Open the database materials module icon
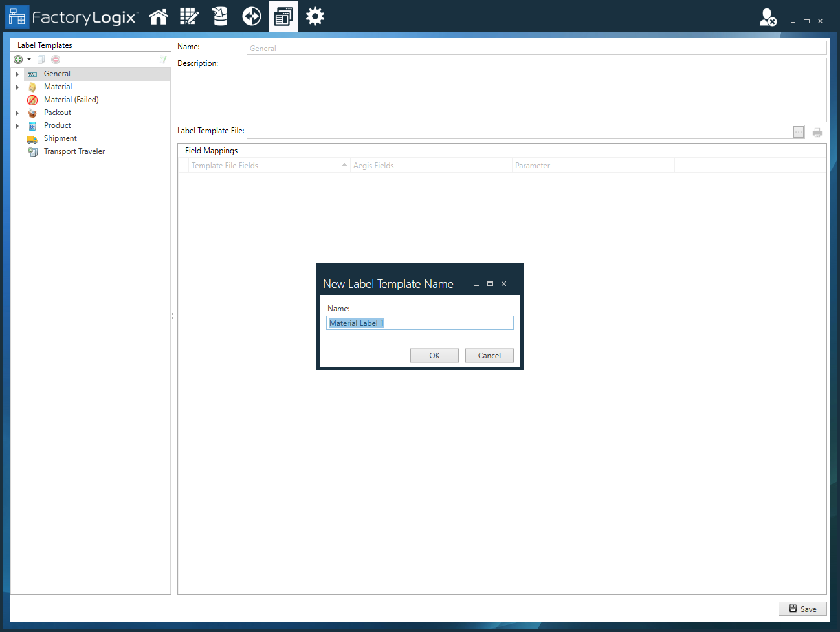Image resolution: width=840 pixels, height=632 pixels. (x=220, y=16)
